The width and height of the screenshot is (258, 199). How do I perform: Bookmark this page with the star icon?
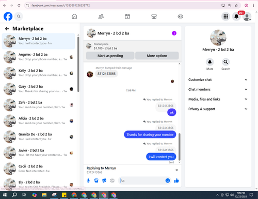click(x=236, y=5)
